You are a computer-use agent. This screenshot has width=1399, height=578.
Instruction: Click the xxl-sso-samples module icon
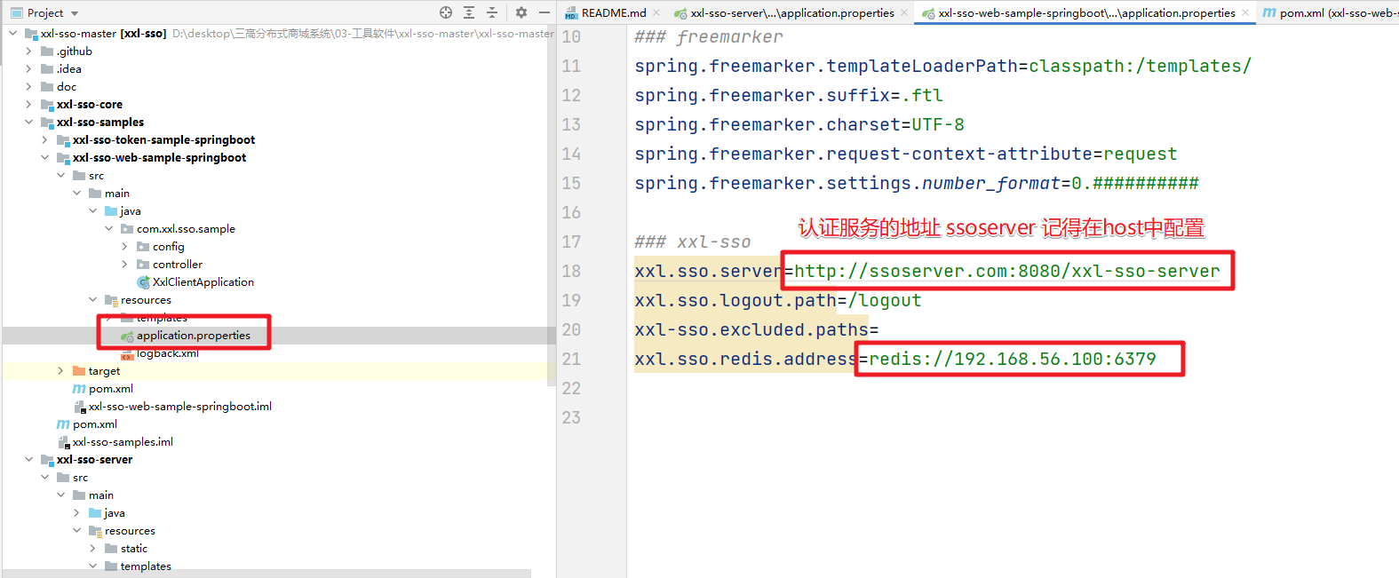(x=47, y=123)
